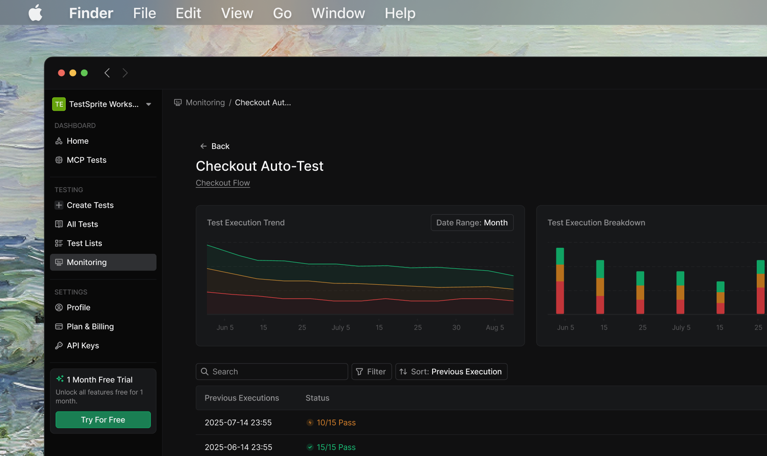Click the Checkout Aut... breadcrumb item

(263, 103)
